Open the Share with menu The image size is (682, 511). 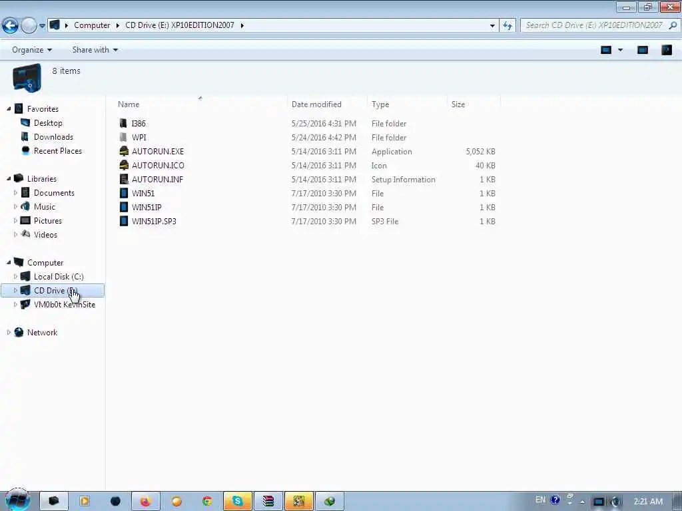pos(95,50)
